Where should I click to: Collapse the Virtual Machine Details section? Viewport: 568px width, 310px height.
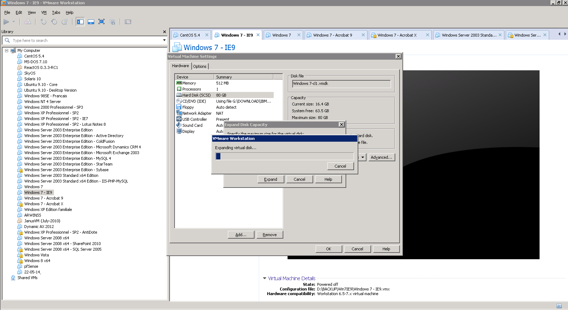point(264,278)
